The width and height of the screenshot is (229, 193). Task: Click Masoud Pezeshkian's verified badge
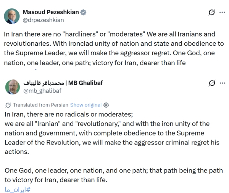(x=84, y=12)
